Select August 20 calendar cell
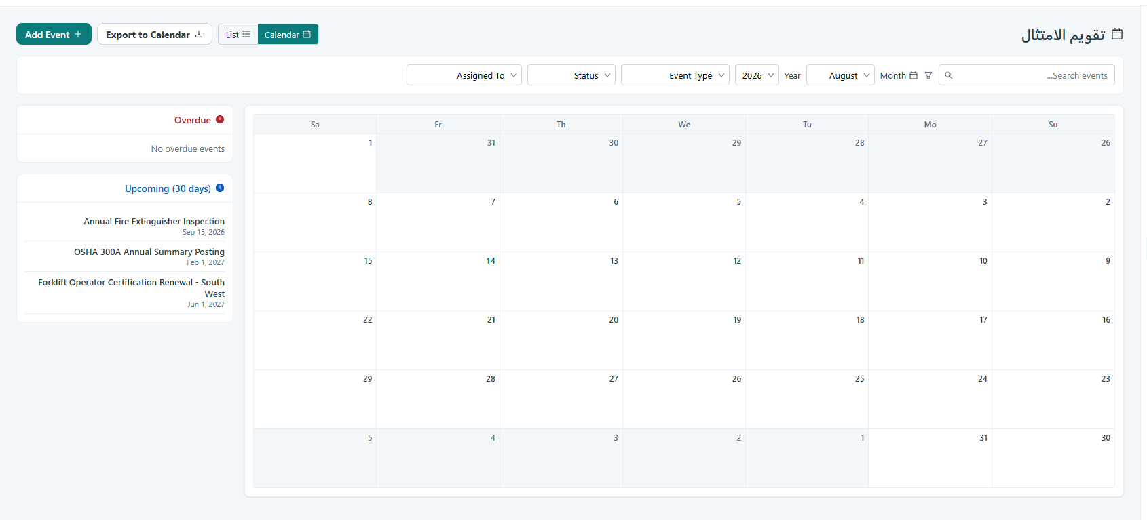This screenshot has width=1147, height=520. point(561,340)
